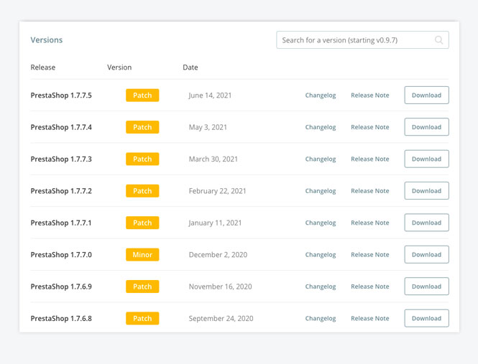Download PrestaShop 1.7.7.4

coord(426,127)
